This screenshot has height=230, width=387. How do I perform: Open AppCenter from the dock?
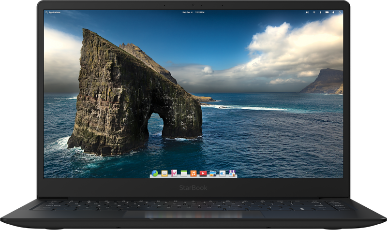click(232, 173)
